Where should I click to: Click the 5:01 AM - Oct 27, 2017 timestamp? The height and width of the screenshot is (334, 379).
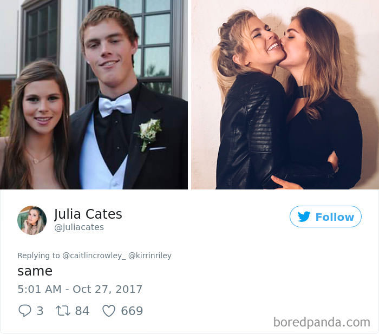pyautogui.click(x=80, y=289)
